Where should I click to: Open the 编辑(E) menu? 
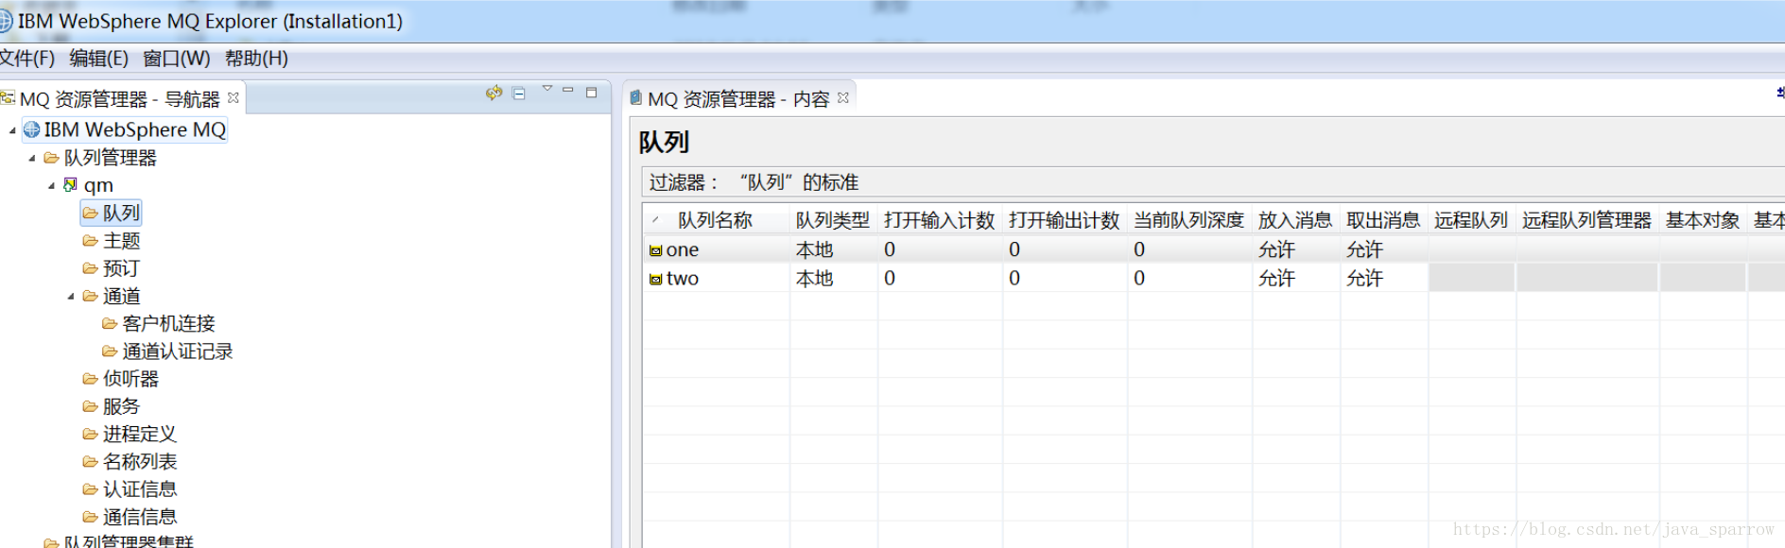(x=98, y=59)
